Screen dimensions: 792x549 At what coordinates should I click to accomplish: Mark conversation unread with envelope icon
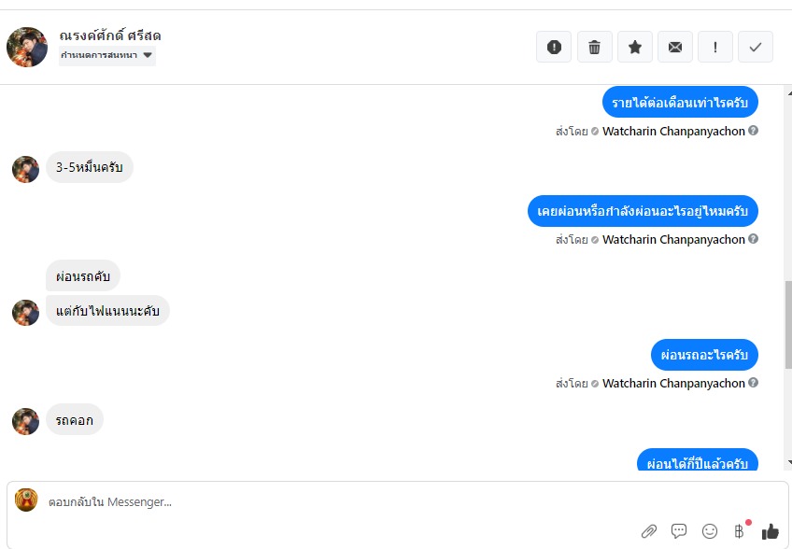675,47
